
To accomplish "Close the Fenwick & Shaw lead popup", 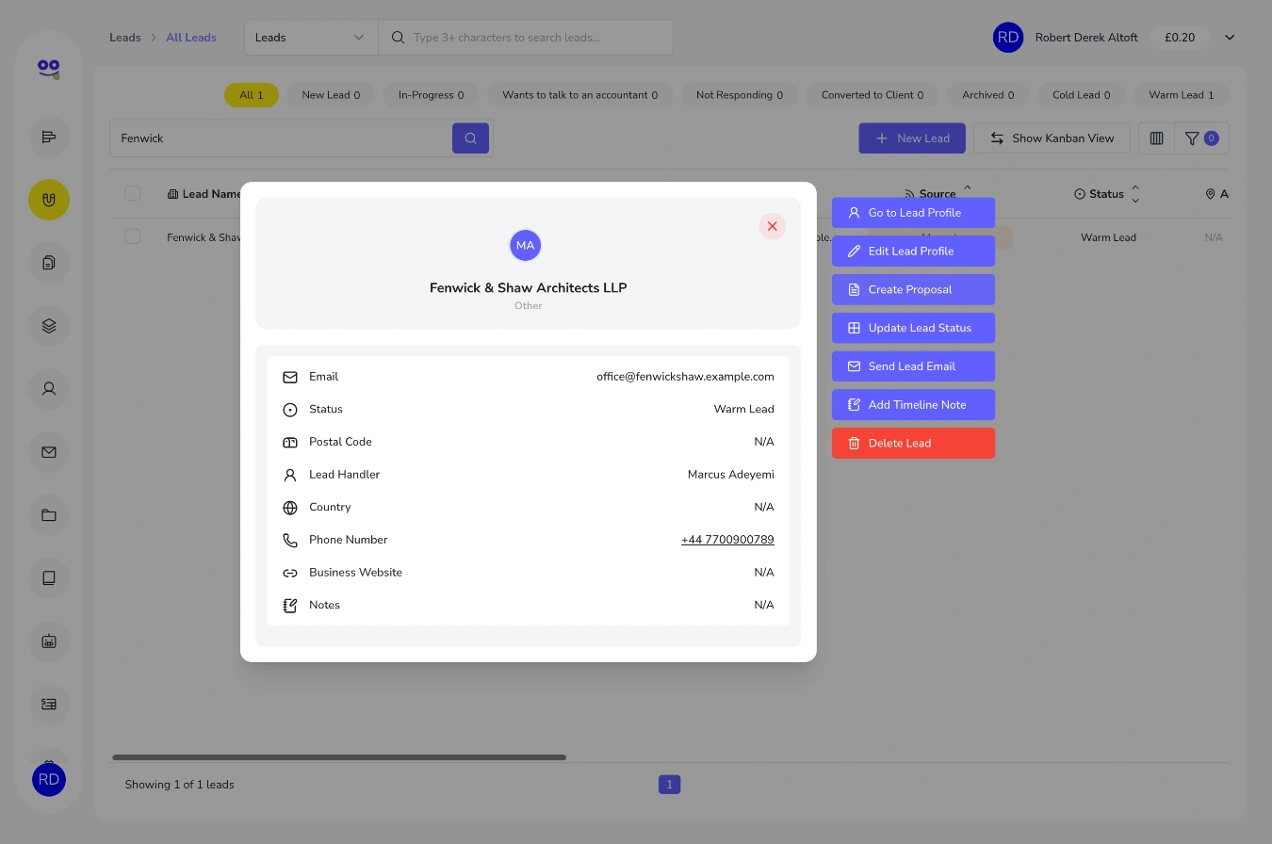I will [772, 226].
